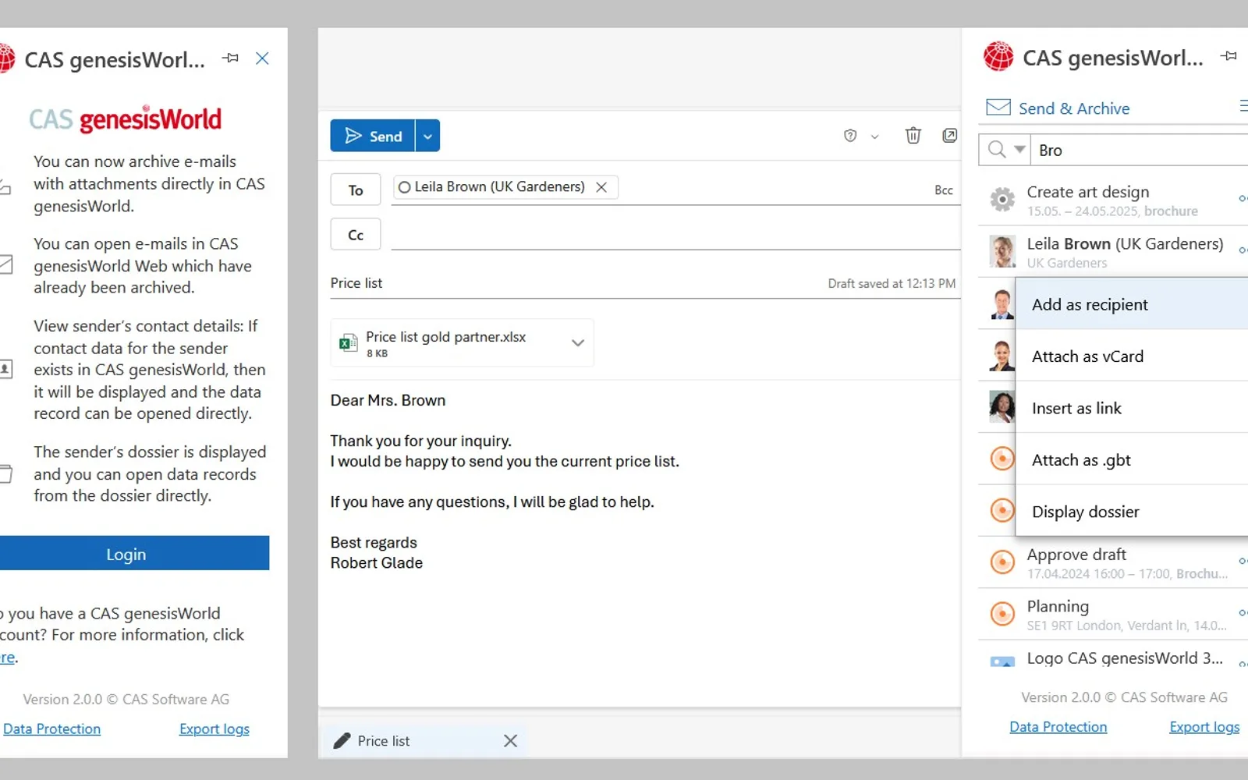Select Logo CAS genesisWorld 3 result

point(1113,658)
